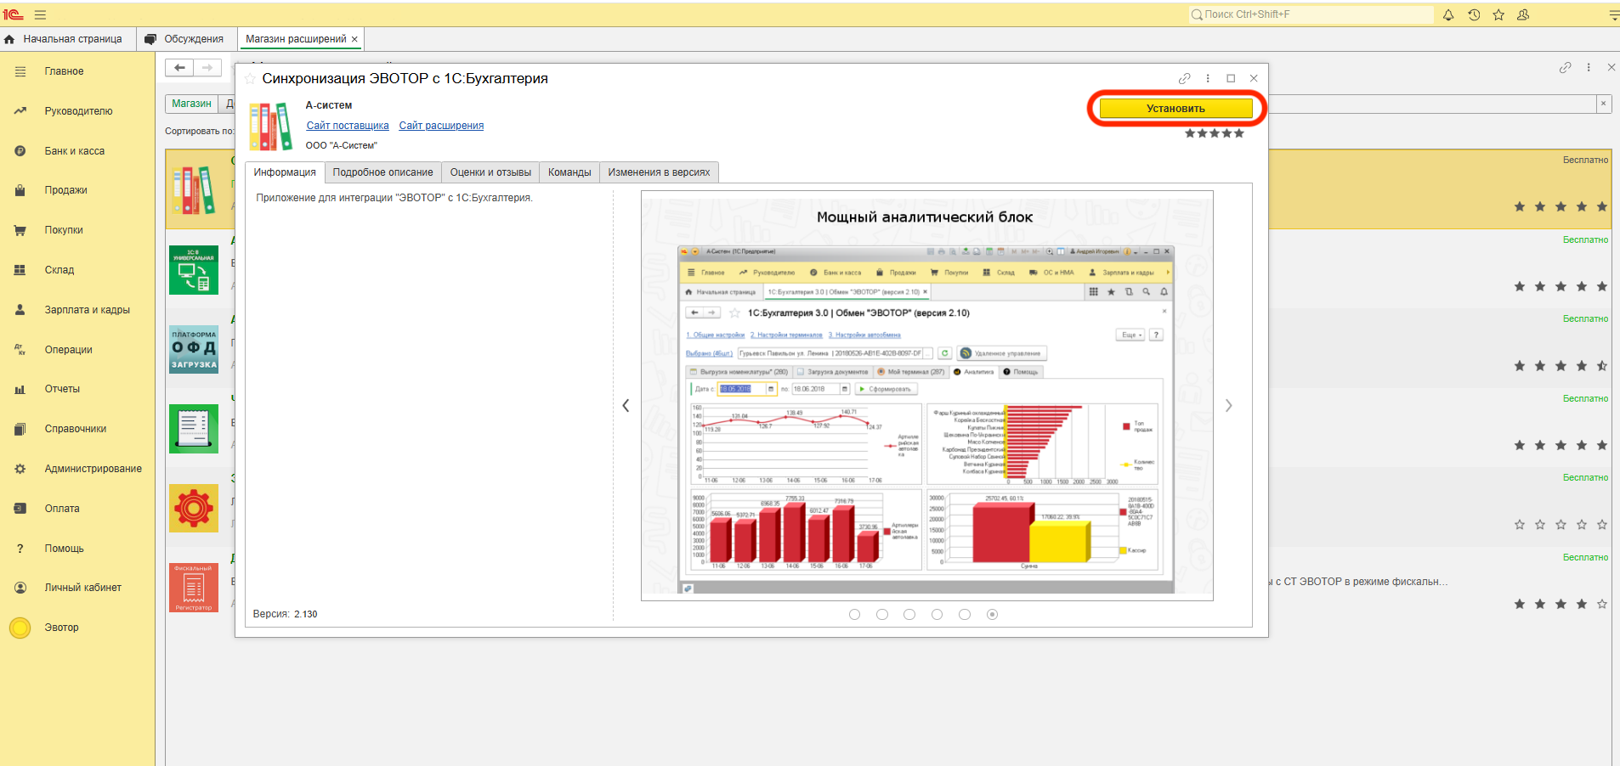The image size is (1620, 766).
Task: Open favorites star in top toolbar
Action: (1498, 14)
